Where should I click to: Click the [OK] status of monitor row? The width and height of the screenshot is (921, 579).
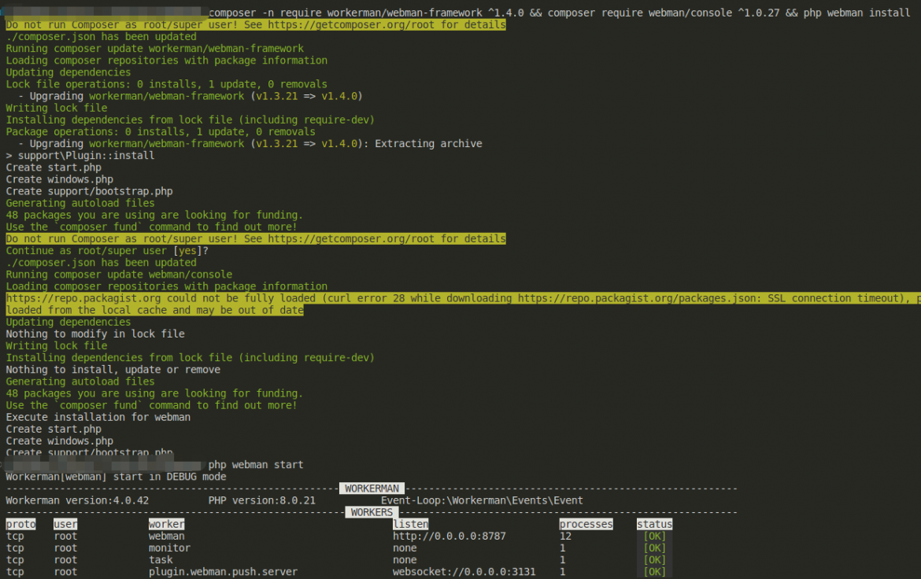654,548
